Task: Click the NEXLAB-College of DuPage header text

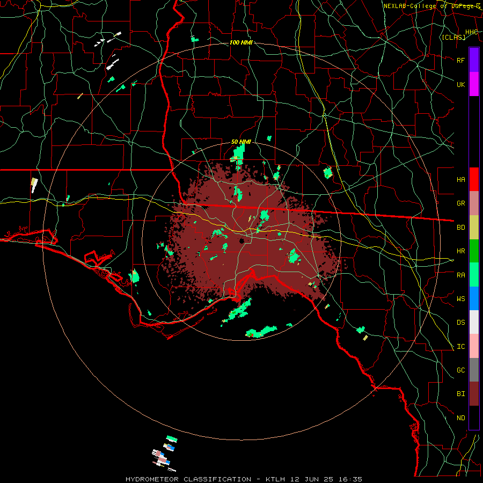Action: (x=431, y=6)
